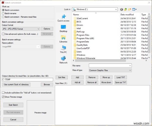Click the Move down button

106,82
